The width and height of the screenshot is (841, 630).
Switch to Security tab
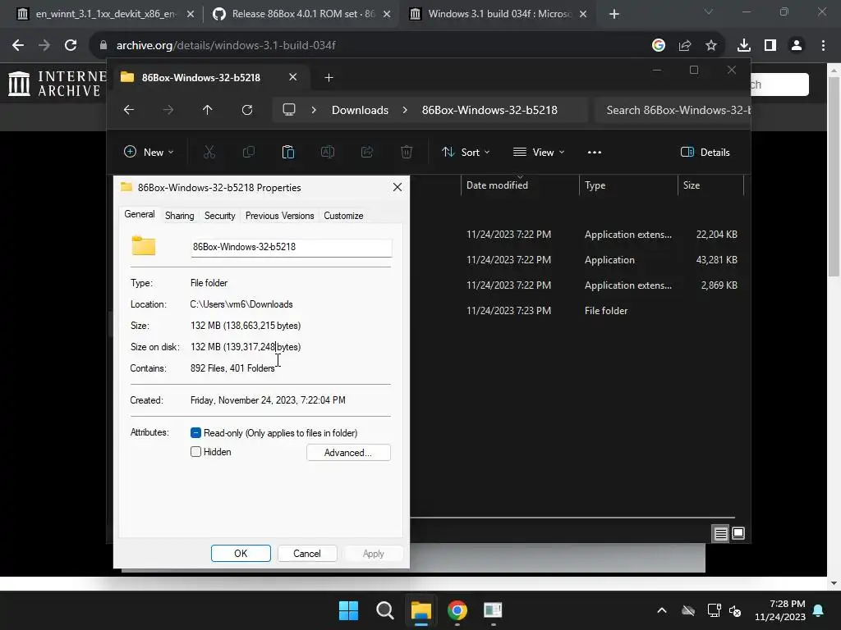(220, 216)
